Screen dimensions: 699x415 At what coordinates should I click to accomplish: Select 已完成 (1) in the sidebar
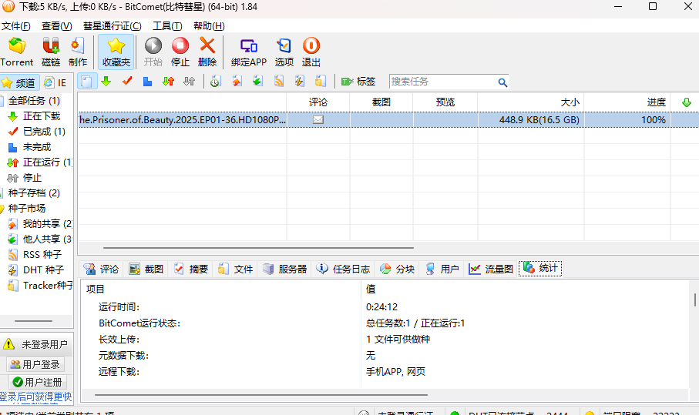pos(44,132)
